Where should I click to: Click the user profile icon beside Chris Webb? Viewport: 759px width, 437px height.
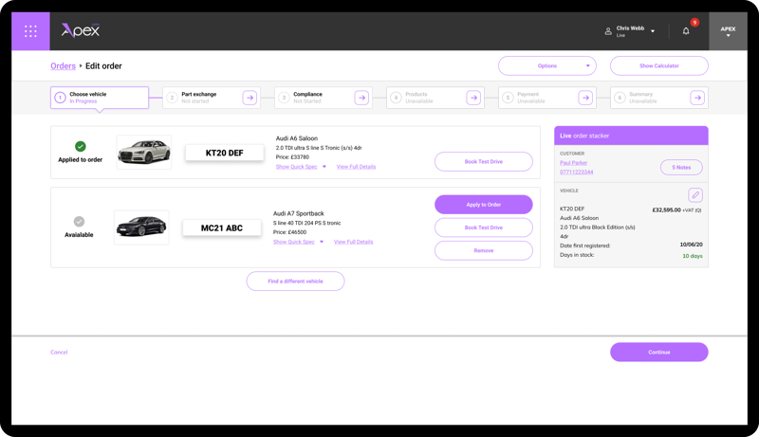point(608,31)
